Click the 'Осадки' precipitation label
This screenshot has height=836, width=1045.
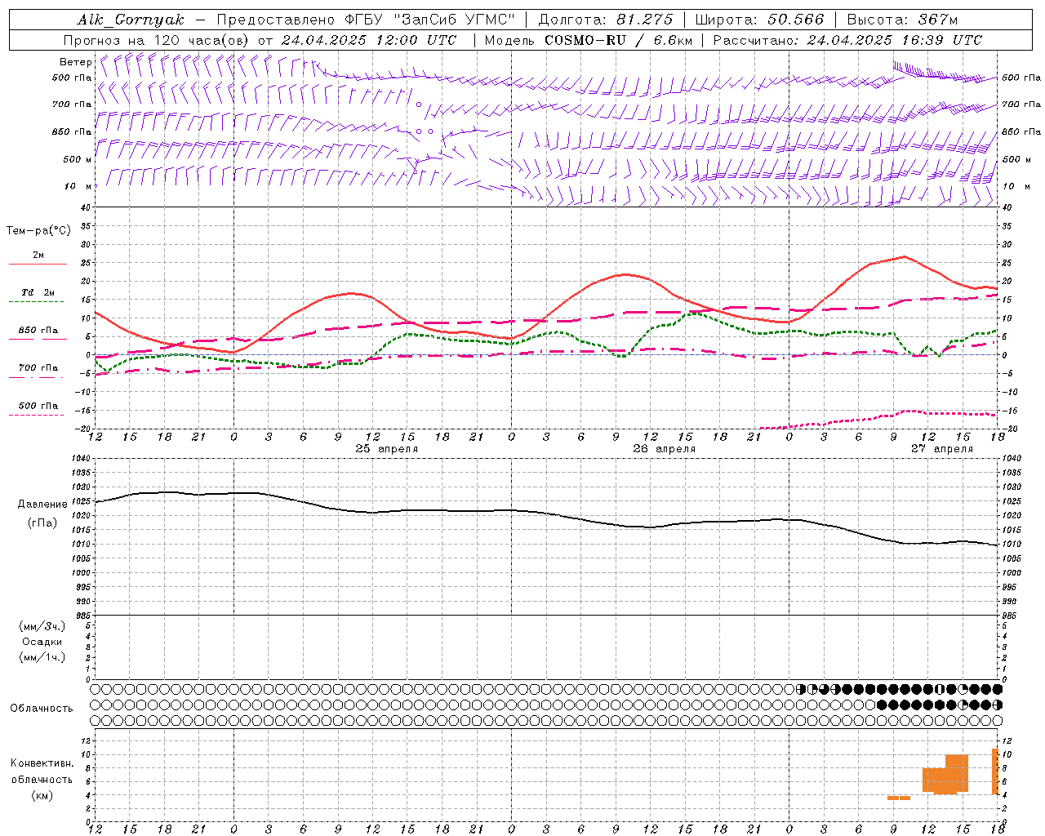click(42, 642)
